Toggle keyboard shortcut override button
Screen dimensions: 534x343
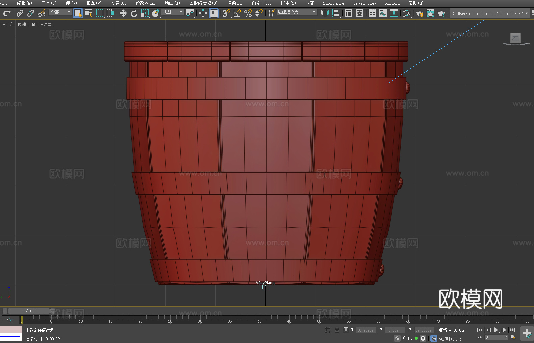(x=214, y=13)
